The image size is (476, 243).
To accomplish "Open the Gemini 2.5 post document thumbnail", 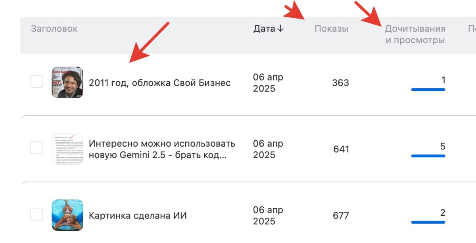I will click(x=67, y=149).
